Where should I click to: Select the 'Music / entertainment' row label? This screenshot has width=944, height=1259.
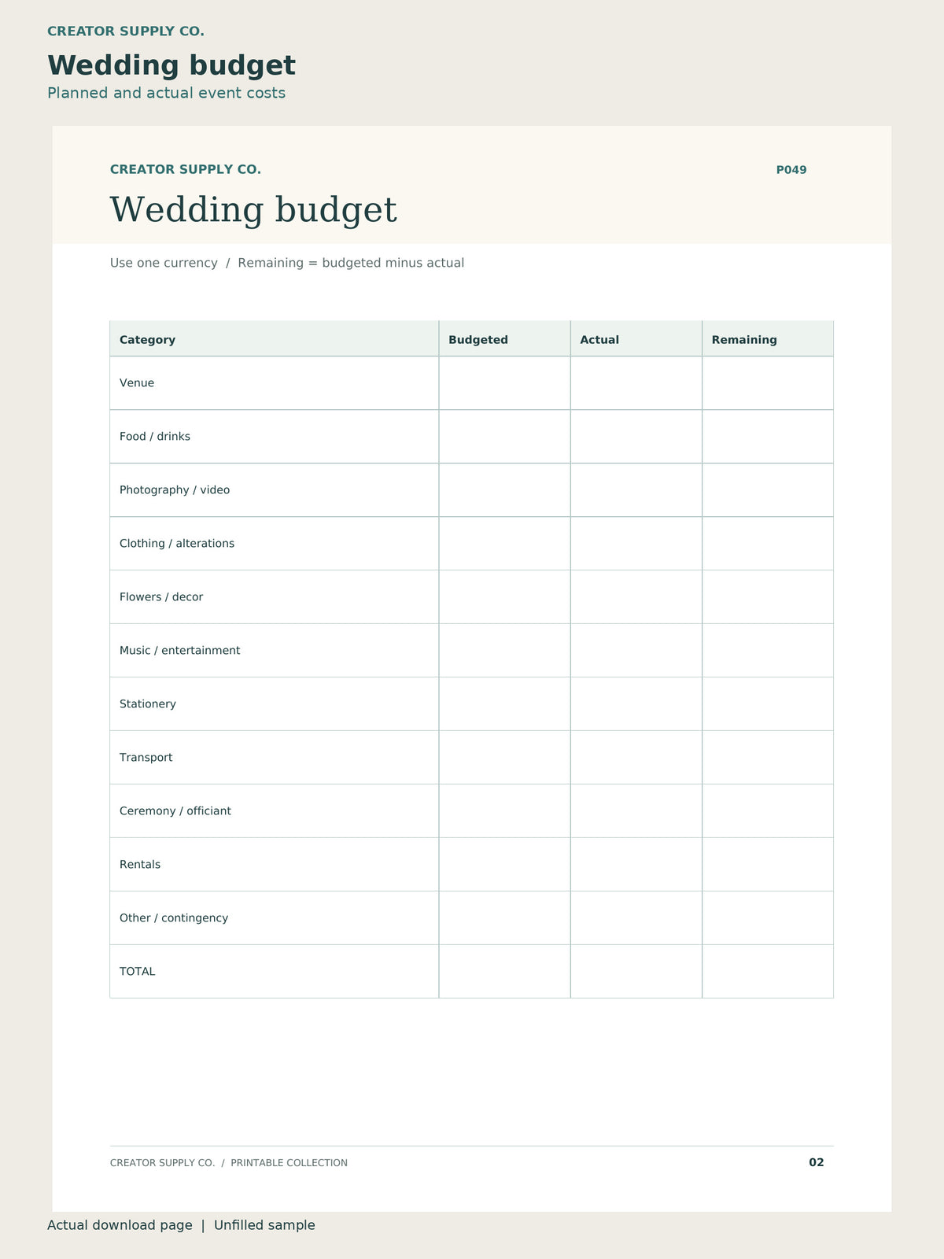(180, 651)
